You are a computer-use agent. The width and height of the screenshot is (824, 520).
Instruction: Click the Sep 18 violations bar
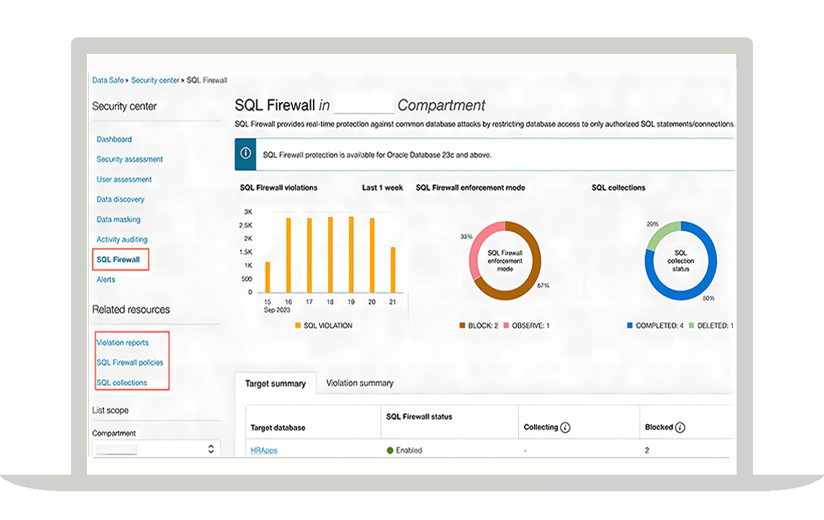pos(330,254)
